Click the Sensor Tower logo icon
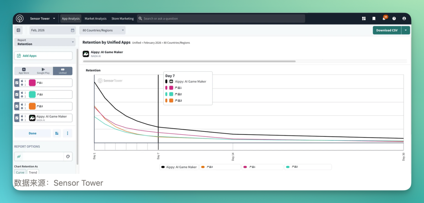This screenshot has width=424, height=203. tap(20, 19)
